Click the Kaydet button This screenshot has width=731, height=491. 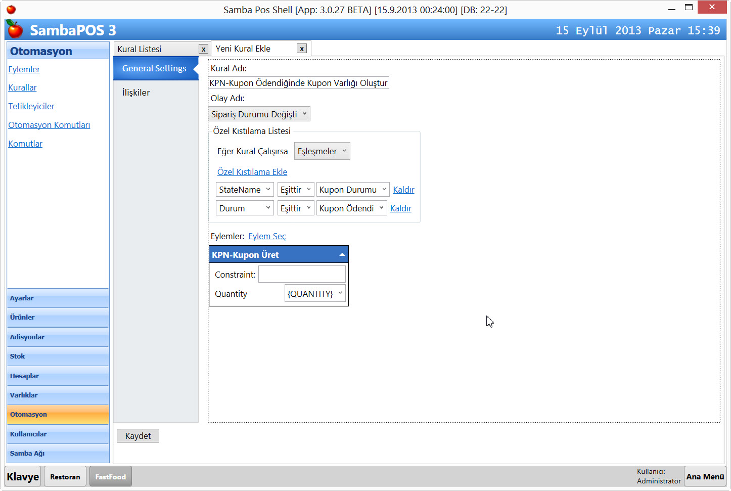[x=138, y=436]
